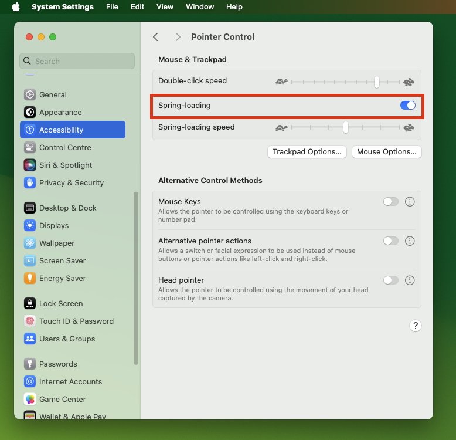
Task: Select Energy Saver in the sidebar
Action: [73, 278]
